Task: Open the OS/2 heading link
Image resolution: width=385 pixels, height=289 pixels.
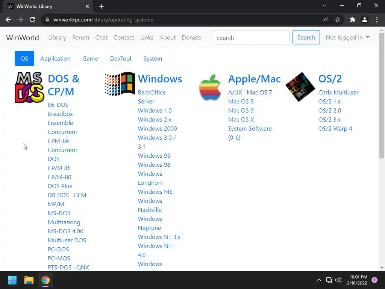Action: pyautogui.click(x=330, y=79)
